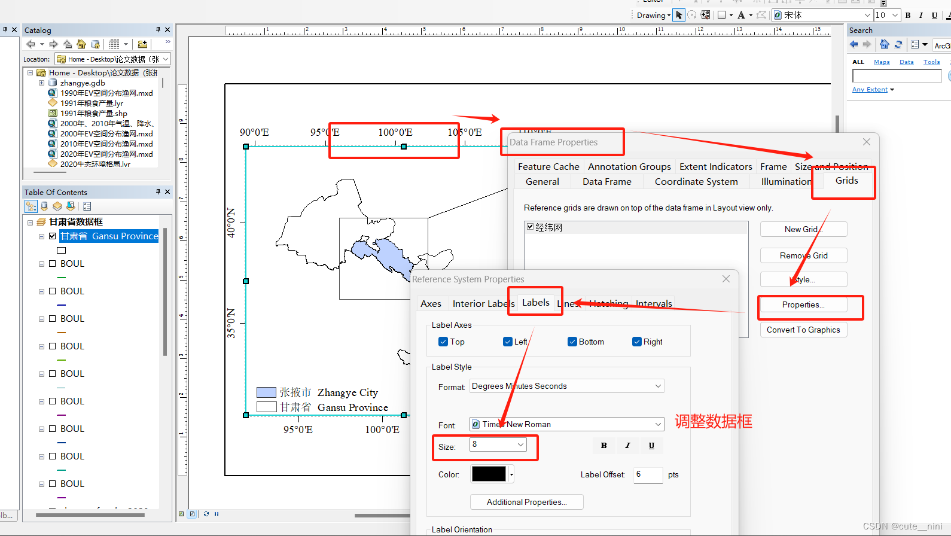This screenshot has width=951, height=536.
Task: Toggle Underline in Drawing toolbar
Action: point(934,16)
